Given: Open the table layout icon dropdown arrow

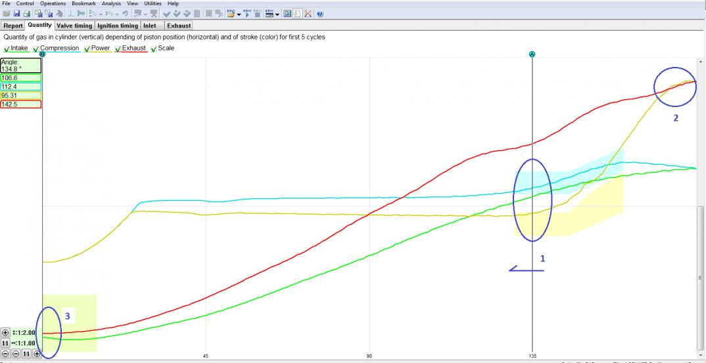Looking at the screenshot, I should [x=277, y=14].
